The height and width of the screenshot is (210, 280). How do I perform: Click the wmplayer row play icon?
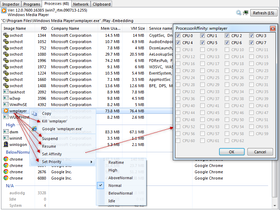(6, 111)
